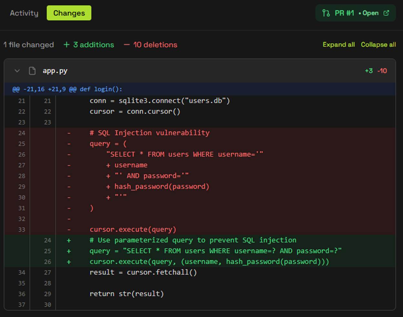Click the external link icon beside Open
The height and width of the screenshot is (317, 403).
386,13
